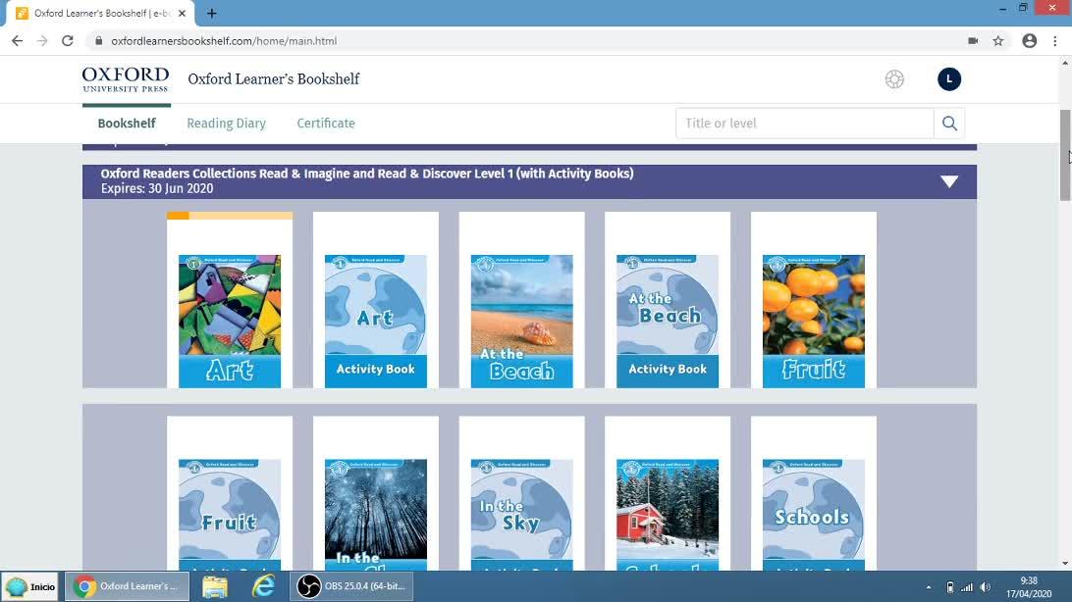Open the Reading Diary tab
1072x602 pixels.
click(x=227, y=124)
